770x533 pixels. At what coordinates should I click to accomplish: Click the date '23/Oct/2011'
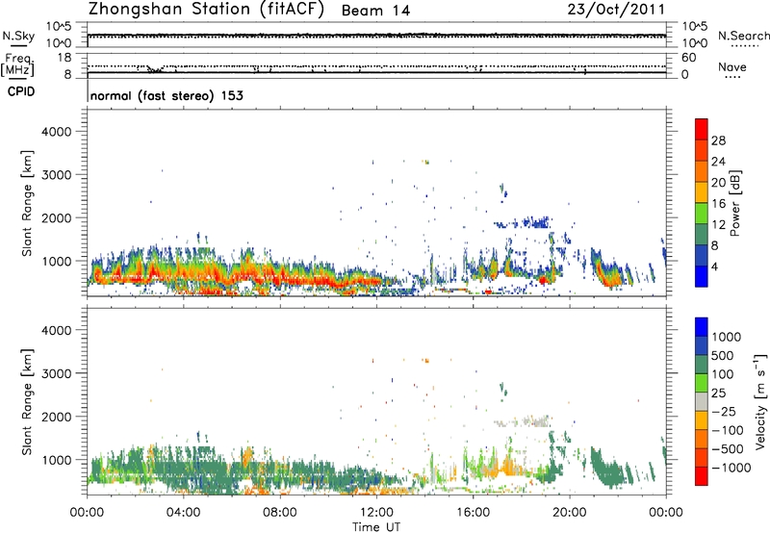tap(616, 10)
